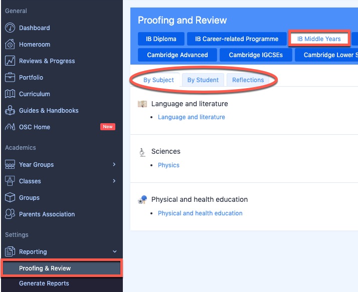Open Homeroom from sidebar

(35, 44)
